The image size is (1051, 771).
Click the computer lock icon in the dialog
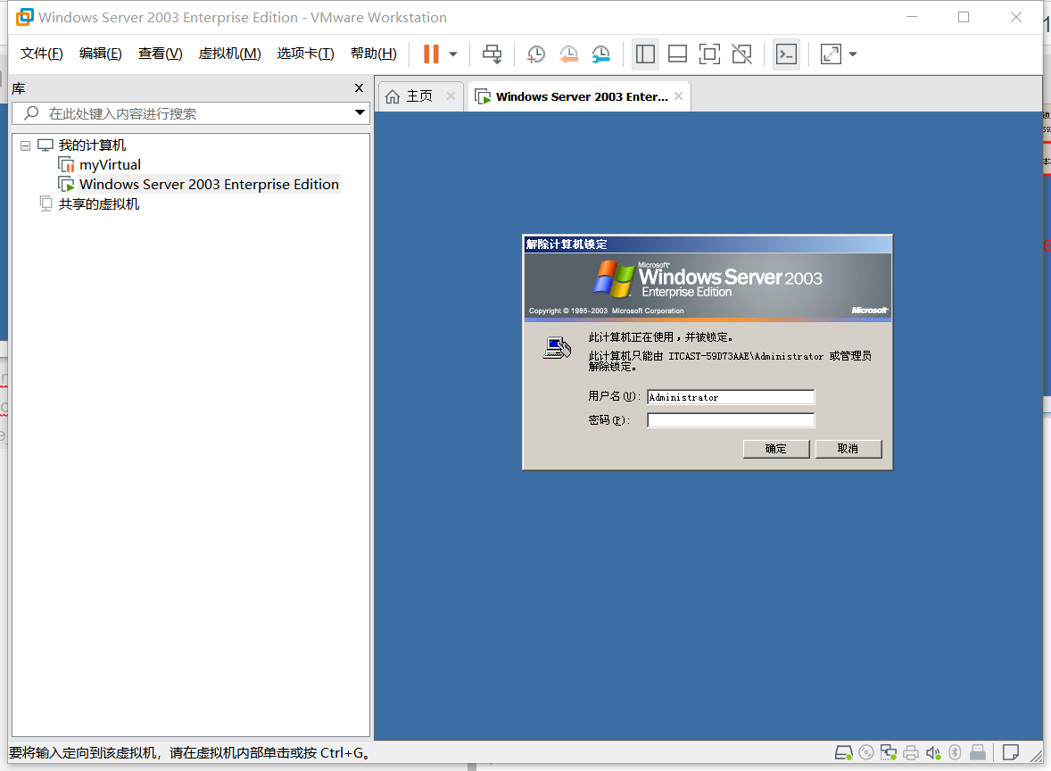pyautogui.click(x=557, y=347)
